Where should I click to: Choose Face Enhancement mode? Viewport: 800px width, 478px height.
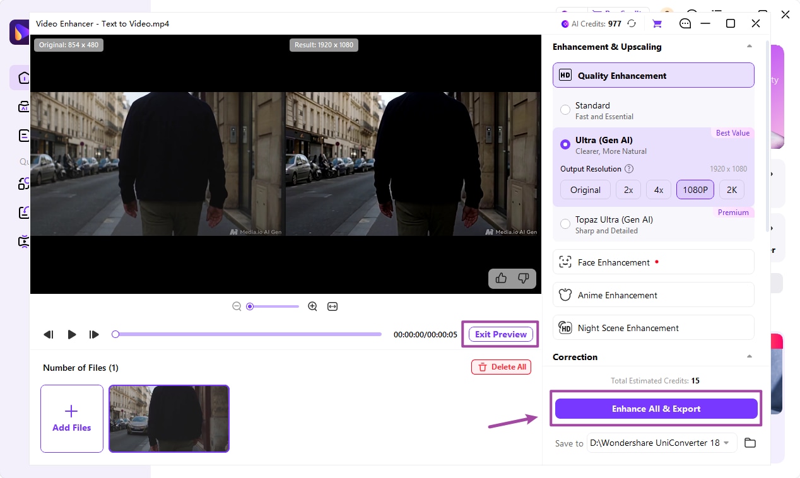(654, 262)
